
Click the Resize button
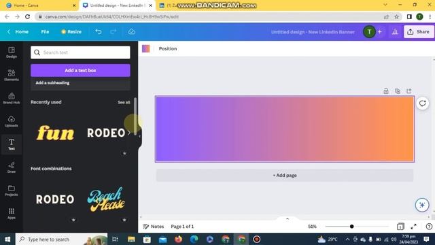(x=71, y=32)
